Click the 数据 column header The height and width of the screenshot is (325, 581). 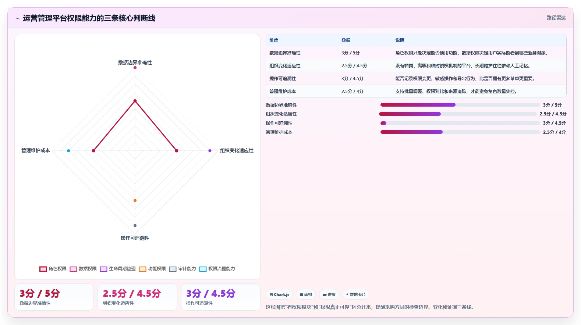[x=346, y=40]
